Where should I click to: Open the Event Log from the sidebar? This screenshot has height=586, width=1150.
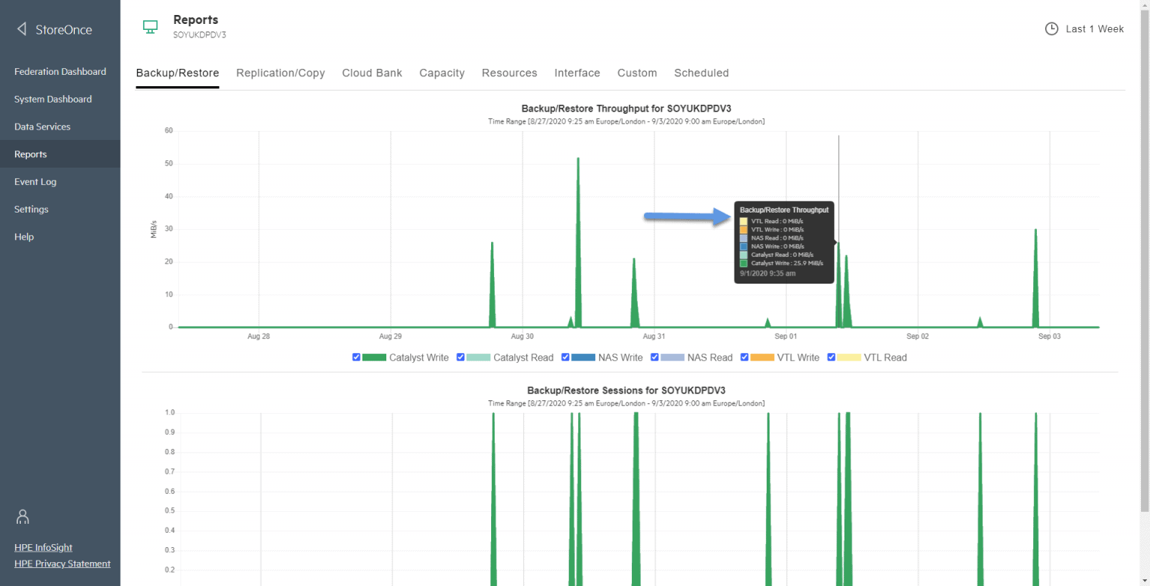coord(35,181)
